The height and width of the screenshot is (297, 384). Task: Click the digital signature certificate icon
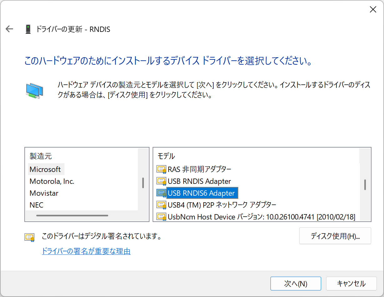click(x=29, y=237)
